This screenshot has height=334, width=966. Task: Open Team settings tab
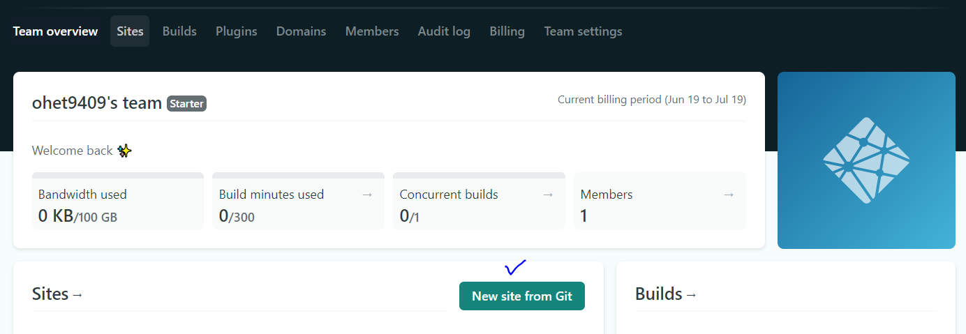click(x=583, y=31)
